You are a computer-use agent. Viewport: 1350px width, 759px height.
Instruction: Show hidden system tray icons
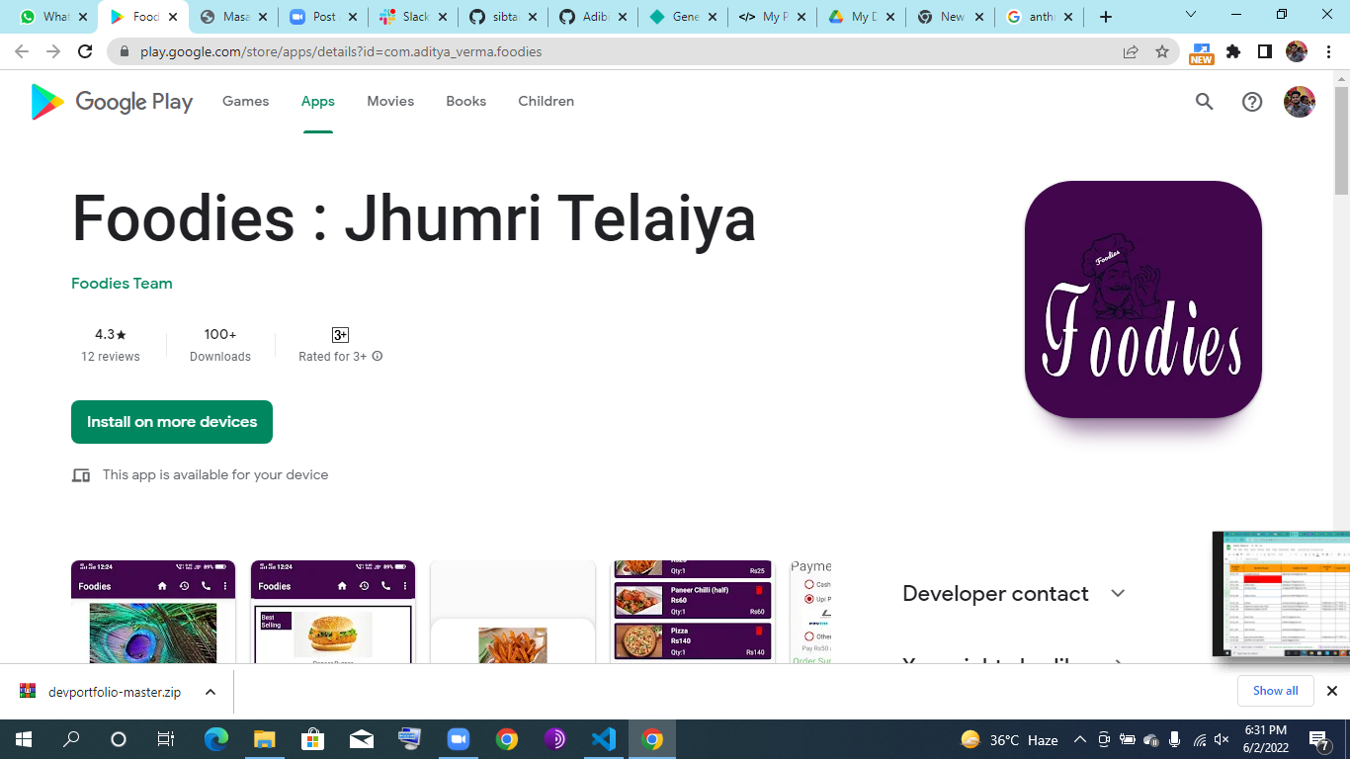coord(1079,739)
